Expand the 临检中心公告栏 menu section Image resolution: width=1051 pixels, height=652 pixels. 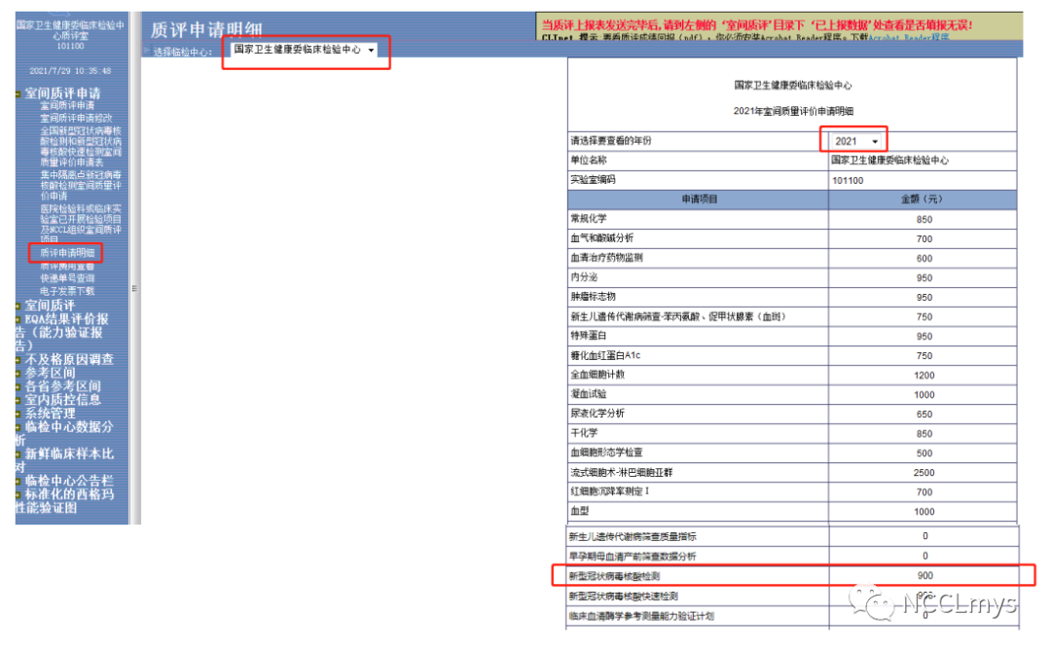(x=69, y=481)
